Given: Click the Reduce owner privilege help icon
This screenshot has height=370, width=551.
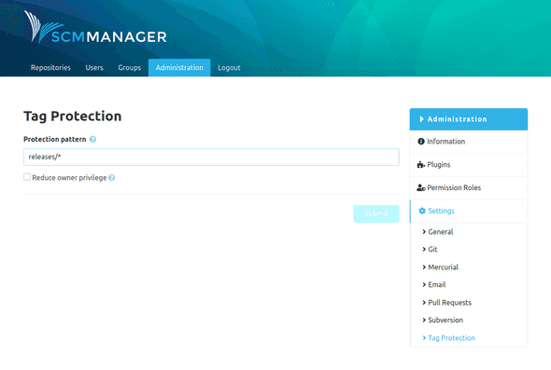Looking at the screenshot, I should 112,178.
